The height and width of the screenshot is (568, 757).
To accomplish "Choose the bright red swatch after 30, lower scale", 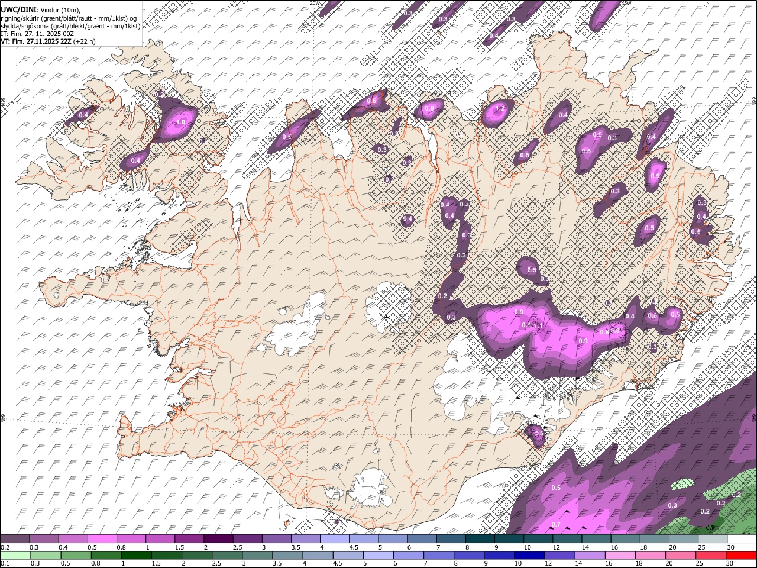I will tap(742, 555).
